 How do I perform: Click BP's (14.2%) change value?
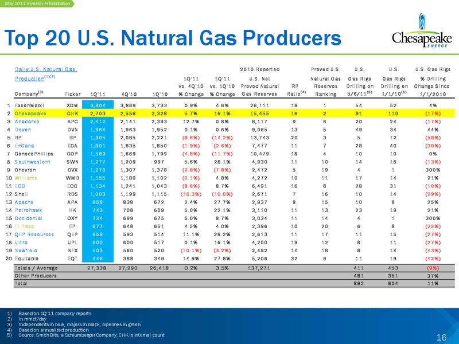[222, 138]
